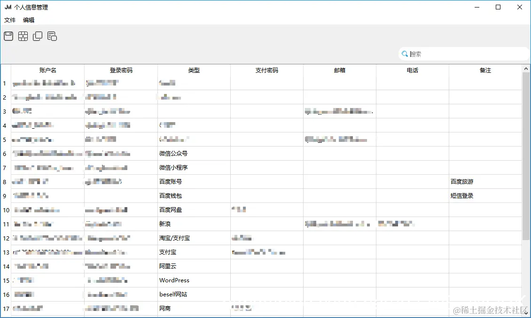
Task: Select the 百度钱包 cell
Action: (194, 196)
